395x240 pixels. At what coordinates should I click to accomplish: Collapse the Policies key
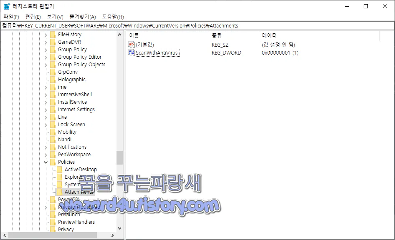click(46, 162)
